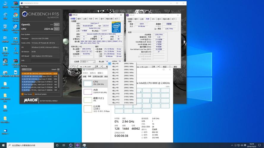Select Core #9 in core menu

[122, 91]
